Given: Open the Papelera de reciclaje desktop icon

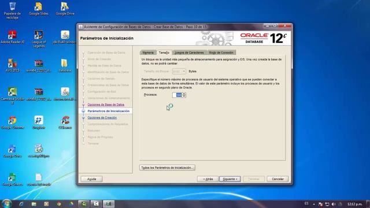Looking at the screenshot, I should [x=12, y=10].
